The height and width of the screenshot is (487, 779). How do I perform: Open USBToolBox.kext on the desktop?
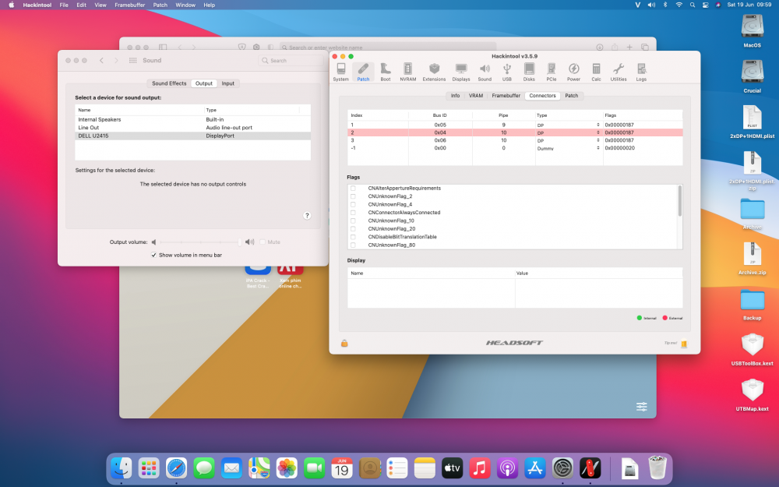point(753,350)
